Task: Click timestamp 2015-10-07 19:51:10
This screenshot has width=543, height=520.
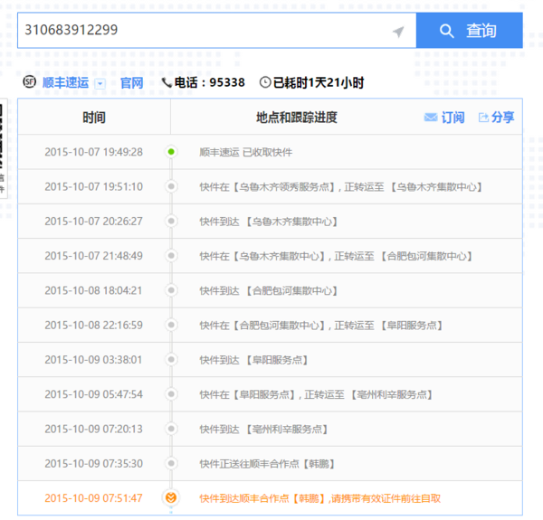Action: [x=93, y=186]
